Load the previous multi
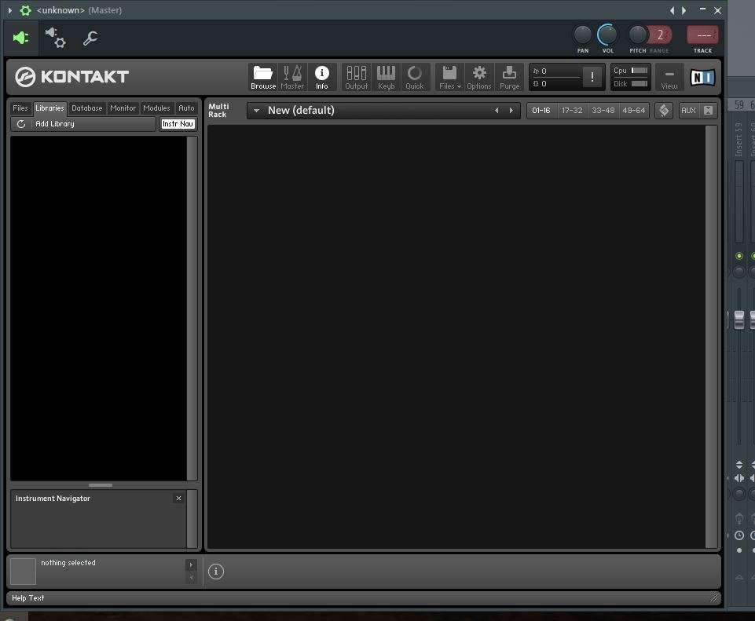 pos(497,110)
